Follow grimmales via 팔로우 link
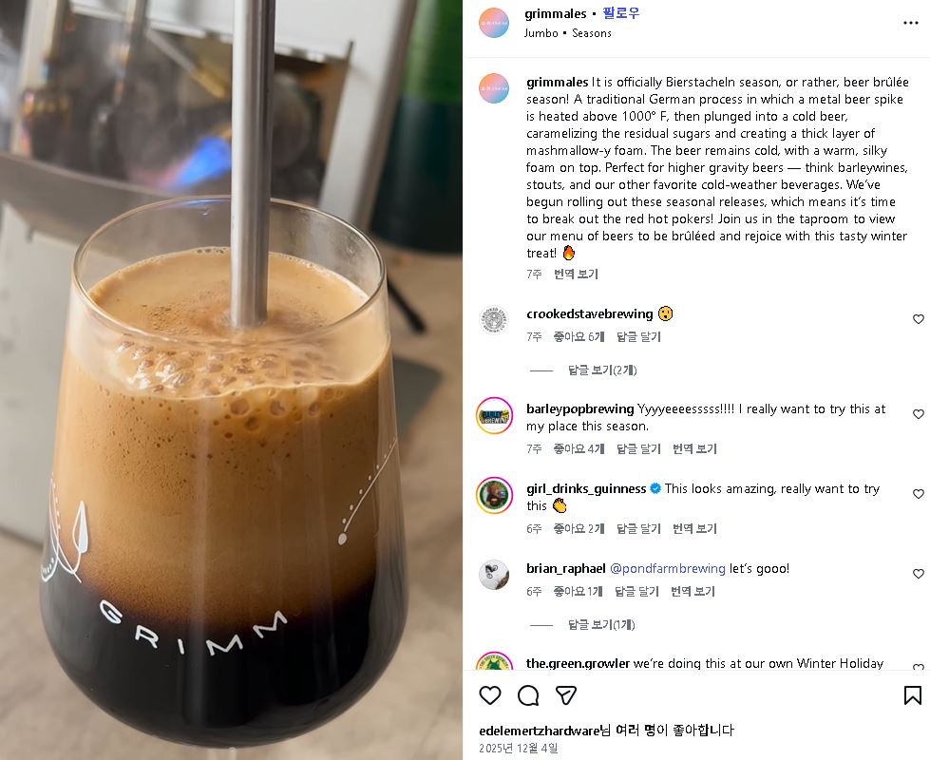This screenshot has width=930, height=760. [x=621, y=13]
